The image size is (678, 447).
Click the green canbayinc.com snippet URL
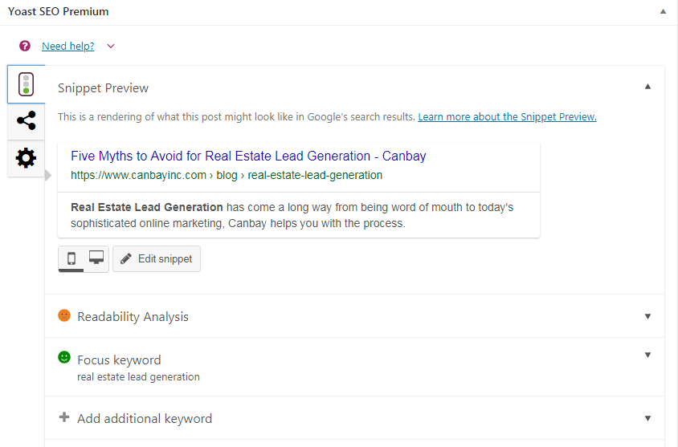click(227, 175)
